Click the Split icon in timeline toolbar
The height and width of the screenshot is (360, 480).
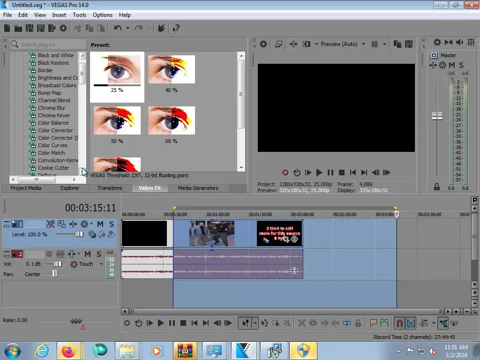[347, 323]
